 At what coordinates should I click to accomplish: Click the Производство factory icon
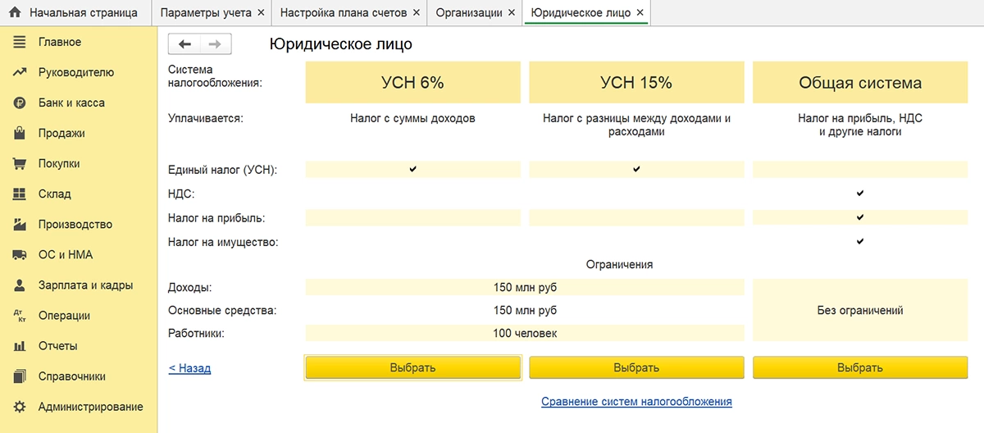20,225
